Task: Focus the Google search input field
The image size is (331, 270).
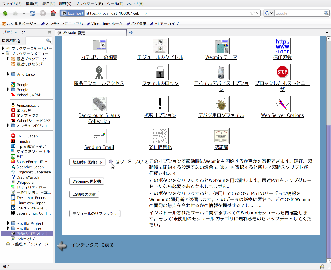Action: click(299, 13)
